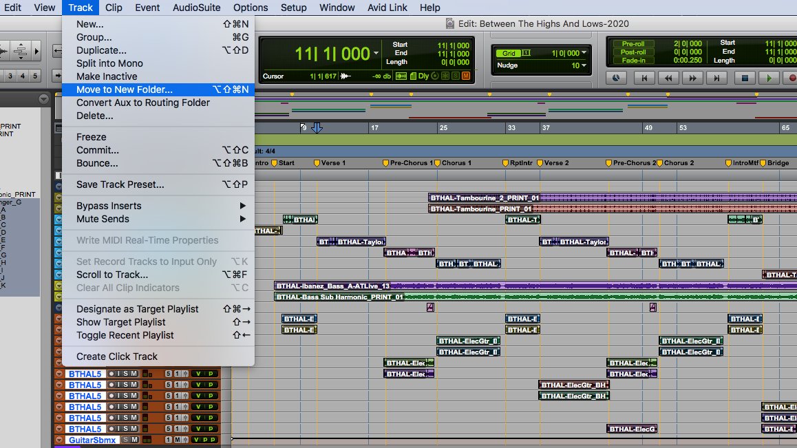Open the AudioSuite menu
797x448 pixels.
point(196,8)
